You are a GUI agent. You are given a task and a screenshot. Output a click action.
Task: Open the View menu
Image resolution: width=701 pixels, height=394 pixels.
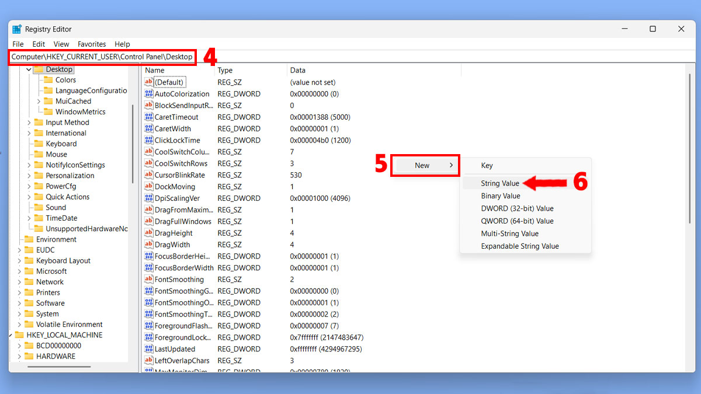tap(61, 44)
